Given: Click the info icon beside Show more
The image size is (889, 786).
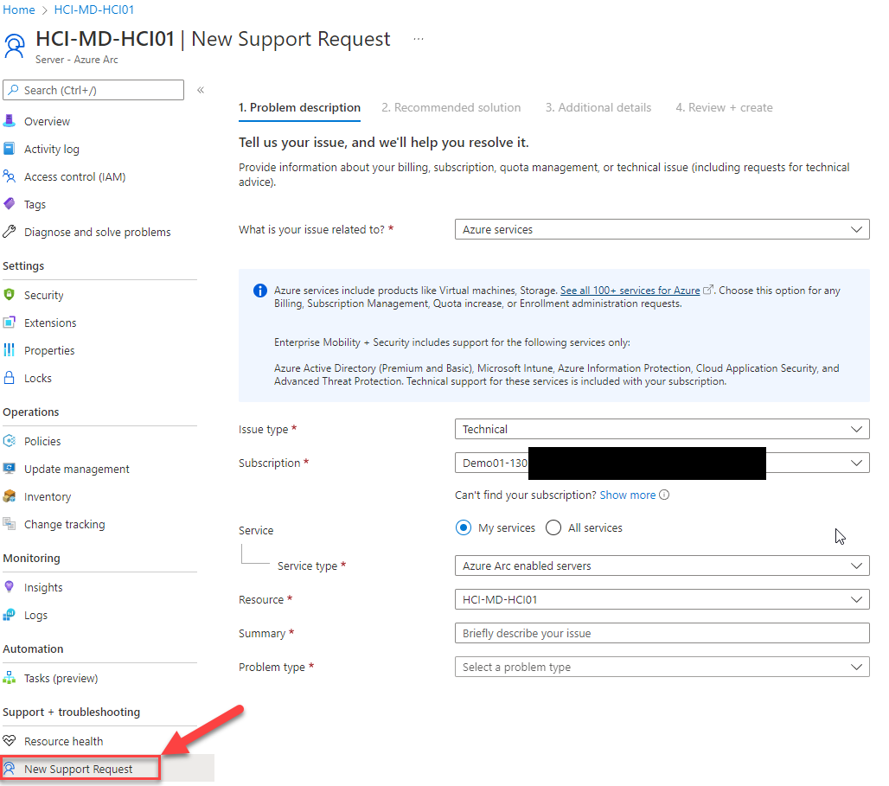Looking at the screenshot, I should pos(664,495).
